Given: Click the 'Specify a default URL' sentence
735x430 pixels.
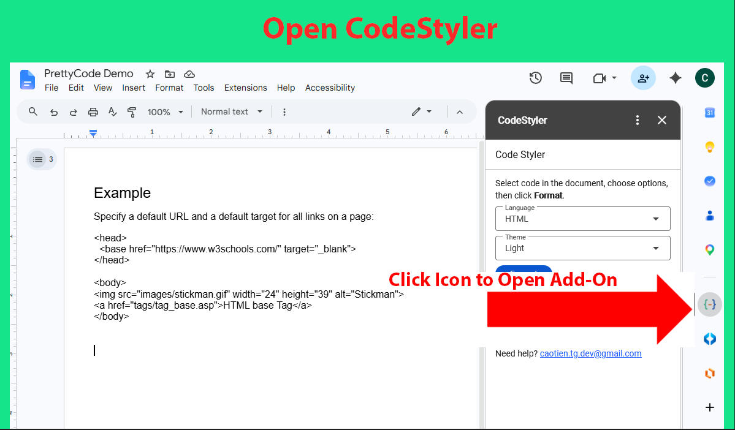Looking at the screenshot, I should click(234, 216).
